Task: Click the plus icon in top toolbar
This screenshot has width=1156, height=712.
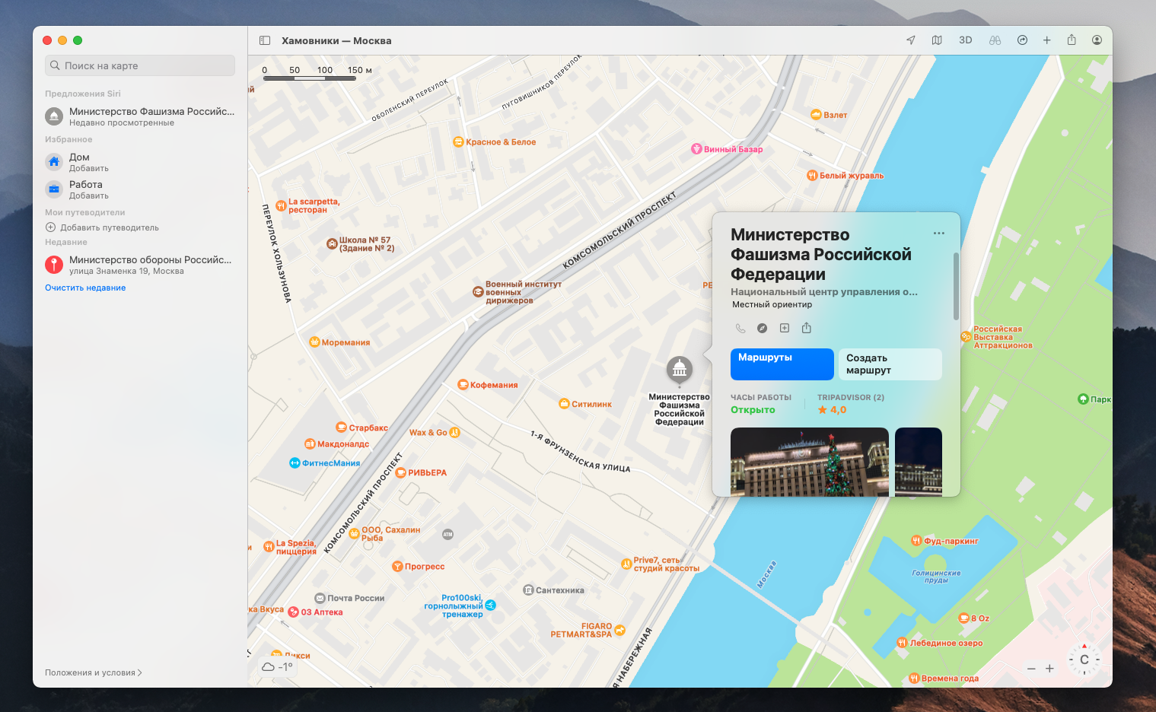Action: (x=1046, y=40)
